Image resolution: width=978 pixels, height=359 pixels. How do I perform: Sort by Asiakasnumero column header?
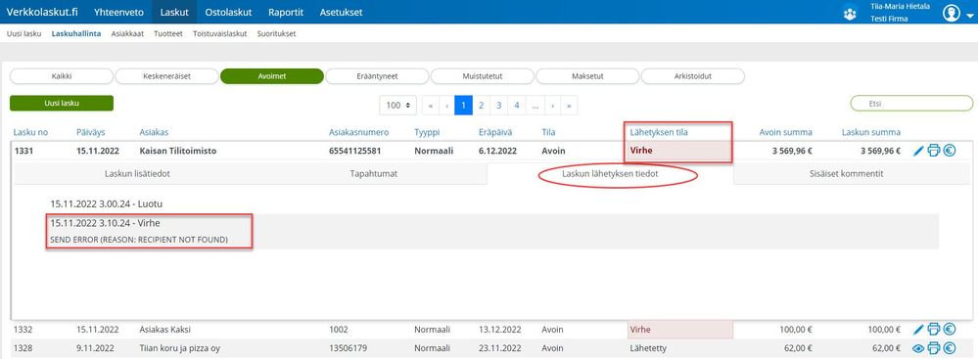pos(358,132)
